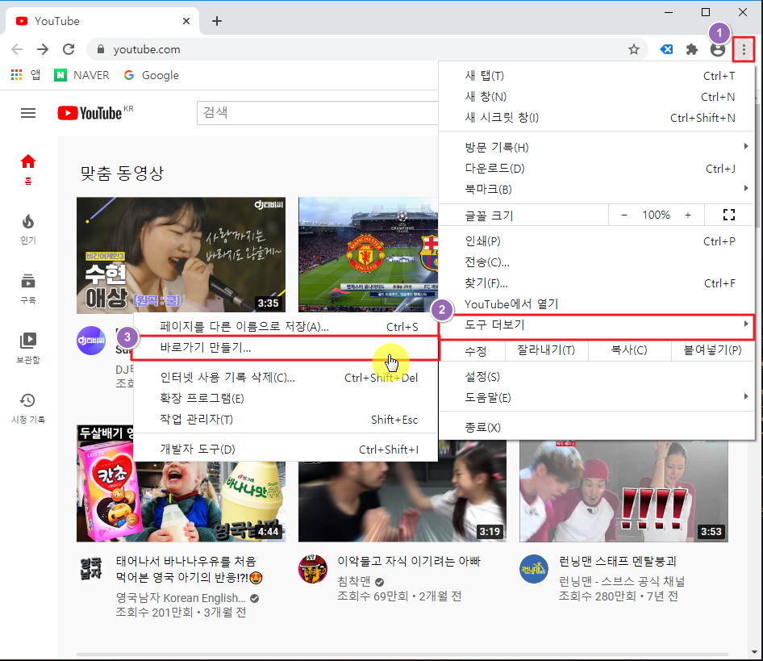Open video title 런닝맨 스태프 멘탈붕괴
The height and width of the screenshot is (661, 763).
click(x=618, y=561)
